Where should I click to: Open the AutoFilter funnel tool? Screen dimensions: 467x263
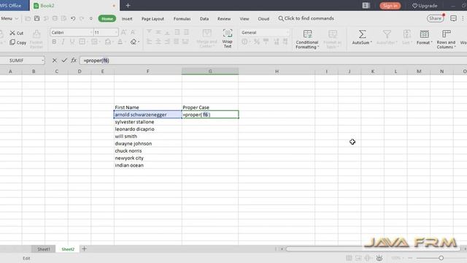387,37
